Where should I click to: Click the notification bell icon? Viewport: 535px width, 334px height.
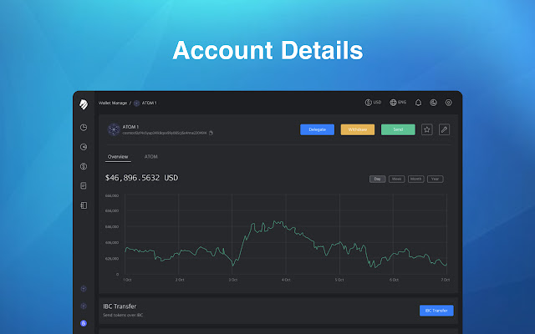pos(418,103)
